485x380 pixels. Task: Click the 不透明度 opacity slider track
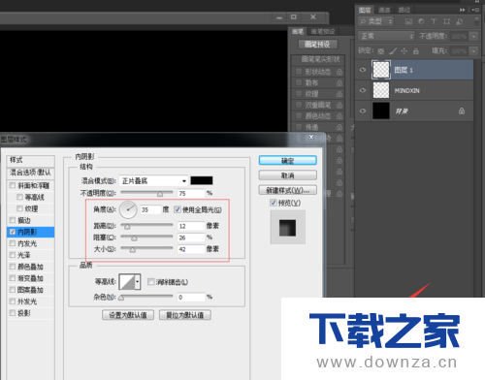(146, 192)
